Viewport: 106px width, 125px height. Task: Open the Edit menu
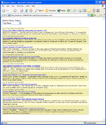coord(8,6)
